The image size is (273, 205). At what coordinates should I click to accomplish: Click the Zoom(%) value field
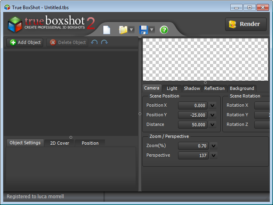coord(193,146)
